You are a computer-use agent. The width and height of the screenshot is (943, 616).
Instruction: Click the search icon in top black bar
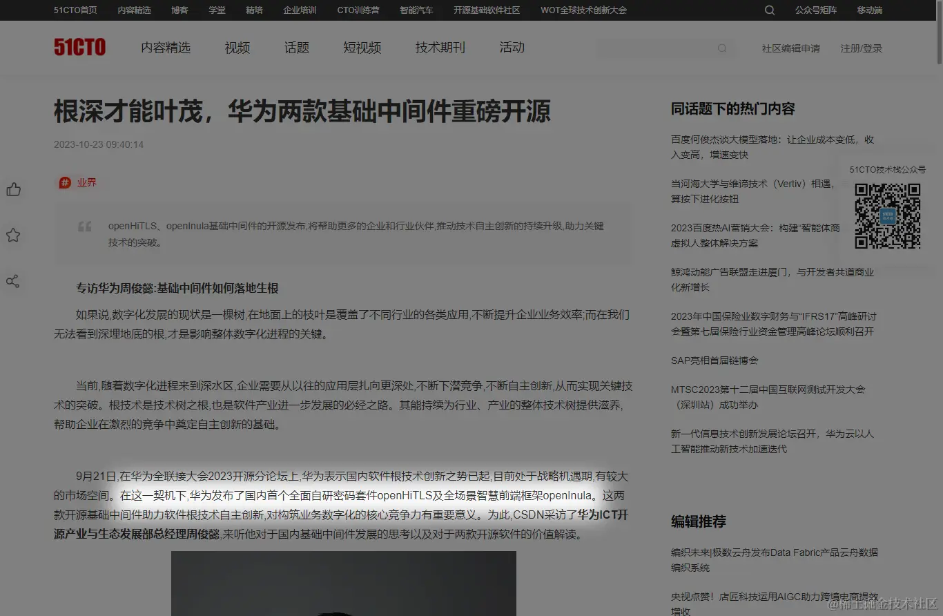(770, 10)
